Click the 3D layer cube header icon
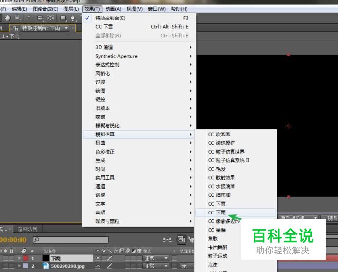Screen dimensions: 338x272 tap(139, 251)
